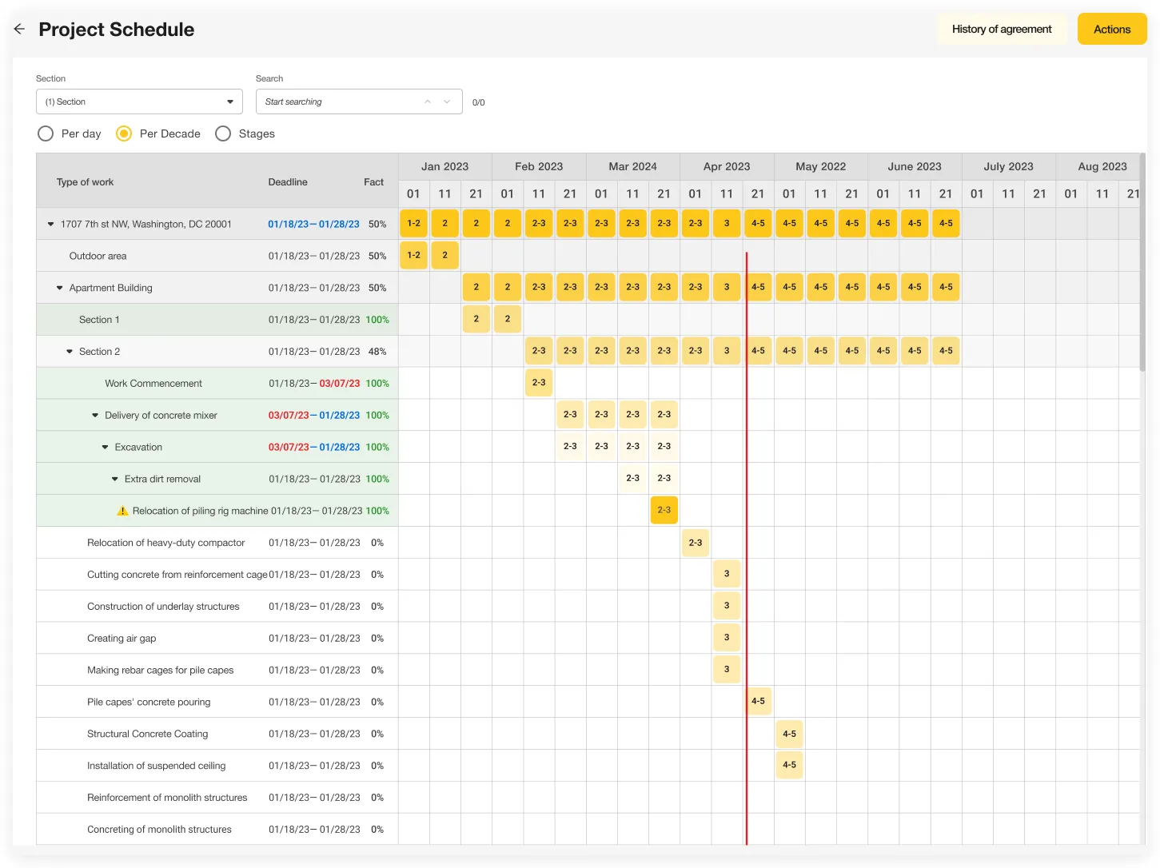The width and height of the screenshot is (1160, 868).
Task: Click the red current-date timeline line
Action: (x=747, y=548)
